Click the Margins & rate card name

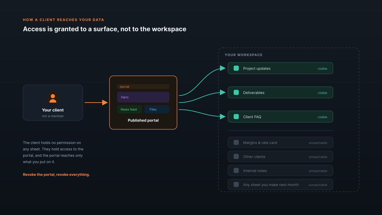(x=260, y=143)
